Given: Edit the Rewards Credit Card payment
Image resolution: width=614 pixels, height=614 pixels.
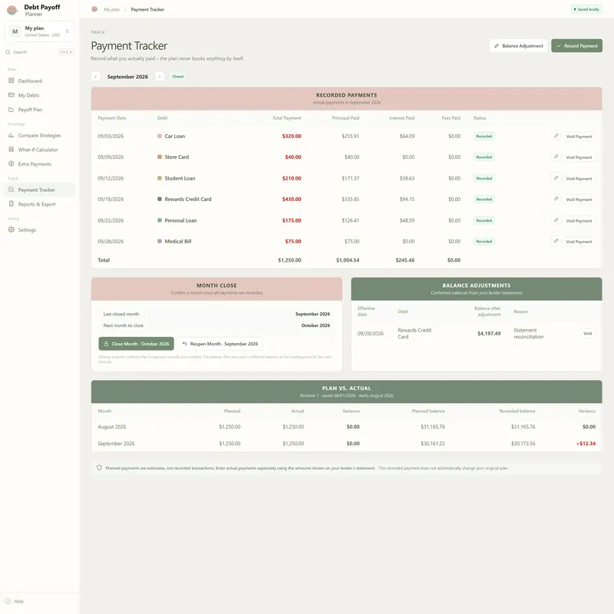Looking at the screenshot, I should [x=556, y=199].
